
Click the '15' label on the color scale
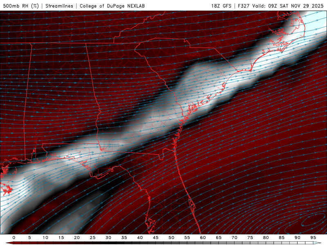pyautogui.click(x=61, y=238)
